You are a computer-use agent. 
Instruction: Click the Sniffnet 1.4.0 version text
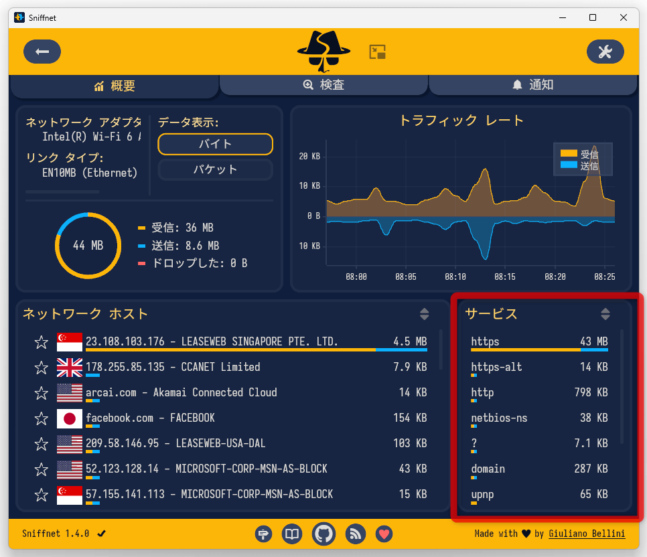[x=56, y=534]
